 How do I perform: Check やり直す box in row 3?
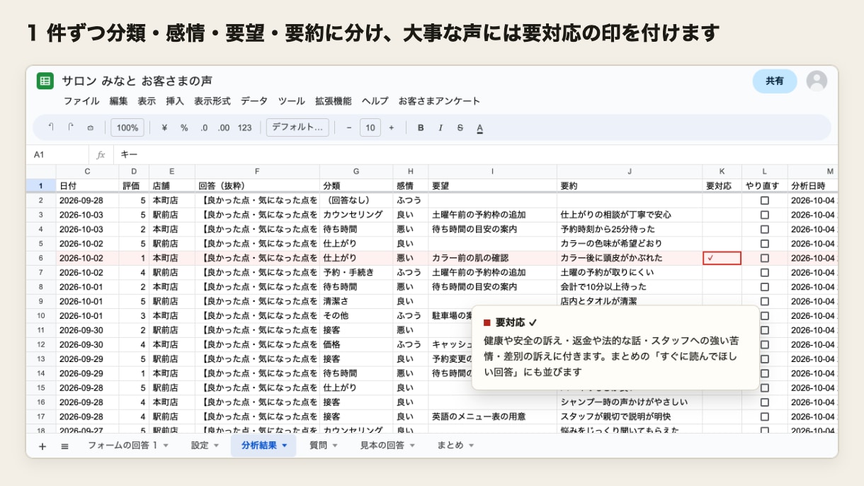click(x=764, y=215)
